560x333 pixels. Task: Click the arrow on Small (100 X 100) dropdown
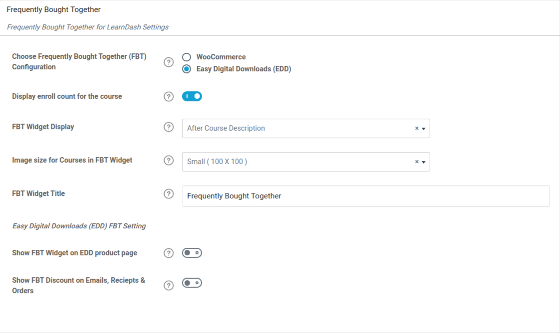[424, 162]
